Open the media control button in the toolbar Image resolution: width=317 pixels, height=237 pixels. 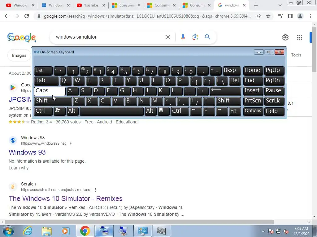280,16
